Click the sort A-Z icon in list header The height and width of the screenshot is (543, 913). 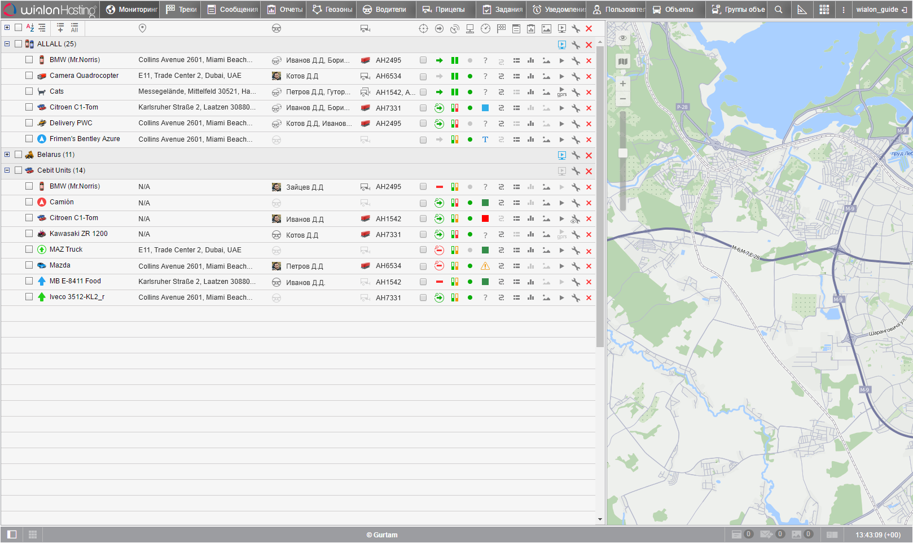click(30, 28)
